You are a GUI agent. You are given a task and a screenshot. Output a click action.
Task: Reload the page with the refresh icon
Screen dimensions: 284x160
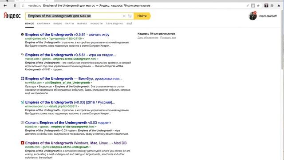pyautogui.click(x=23, y=6)
